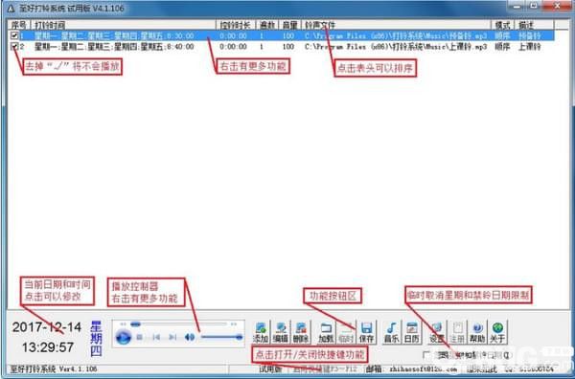Uncheck the checkbox of bell row 2
The image size is (575, 379).
click(x=14, y=47)
